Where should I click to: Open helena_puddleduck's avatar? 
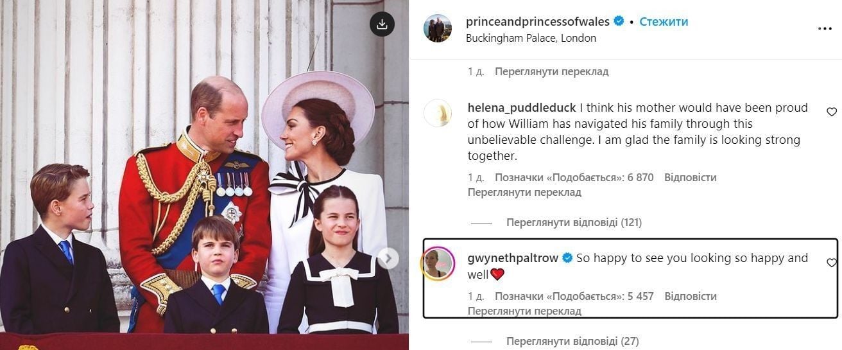tap(438, 113)
